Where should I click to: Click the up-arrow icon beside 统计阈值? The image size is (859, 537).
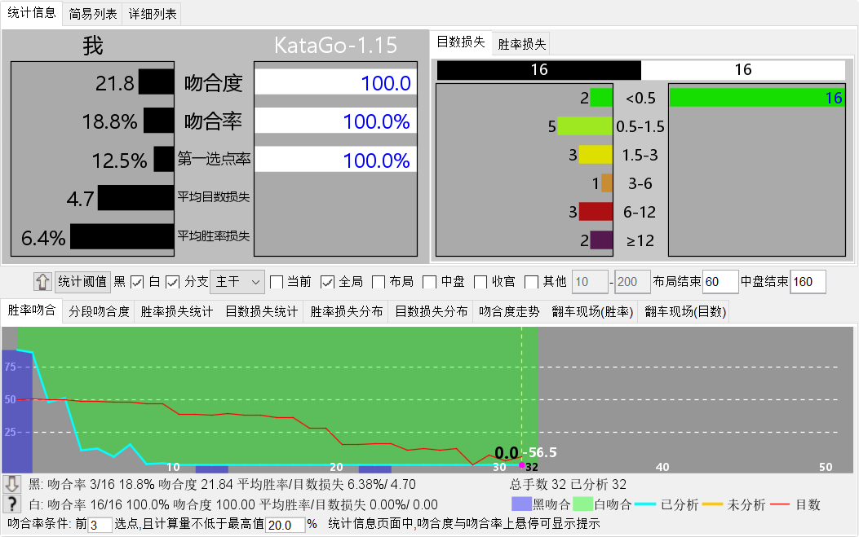click(42, 281)
